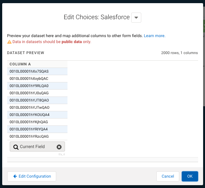The width and height of the screenshot is (205, 188).
Task: Select row 0010L00001hYJTwQAO
Action: [x=30, y=108]
